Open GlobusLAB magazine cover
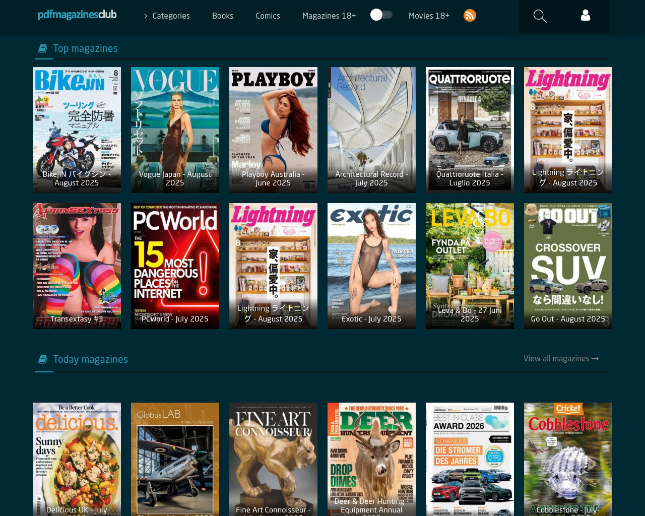This screenshot has width=645, height=516. (175, 459)
